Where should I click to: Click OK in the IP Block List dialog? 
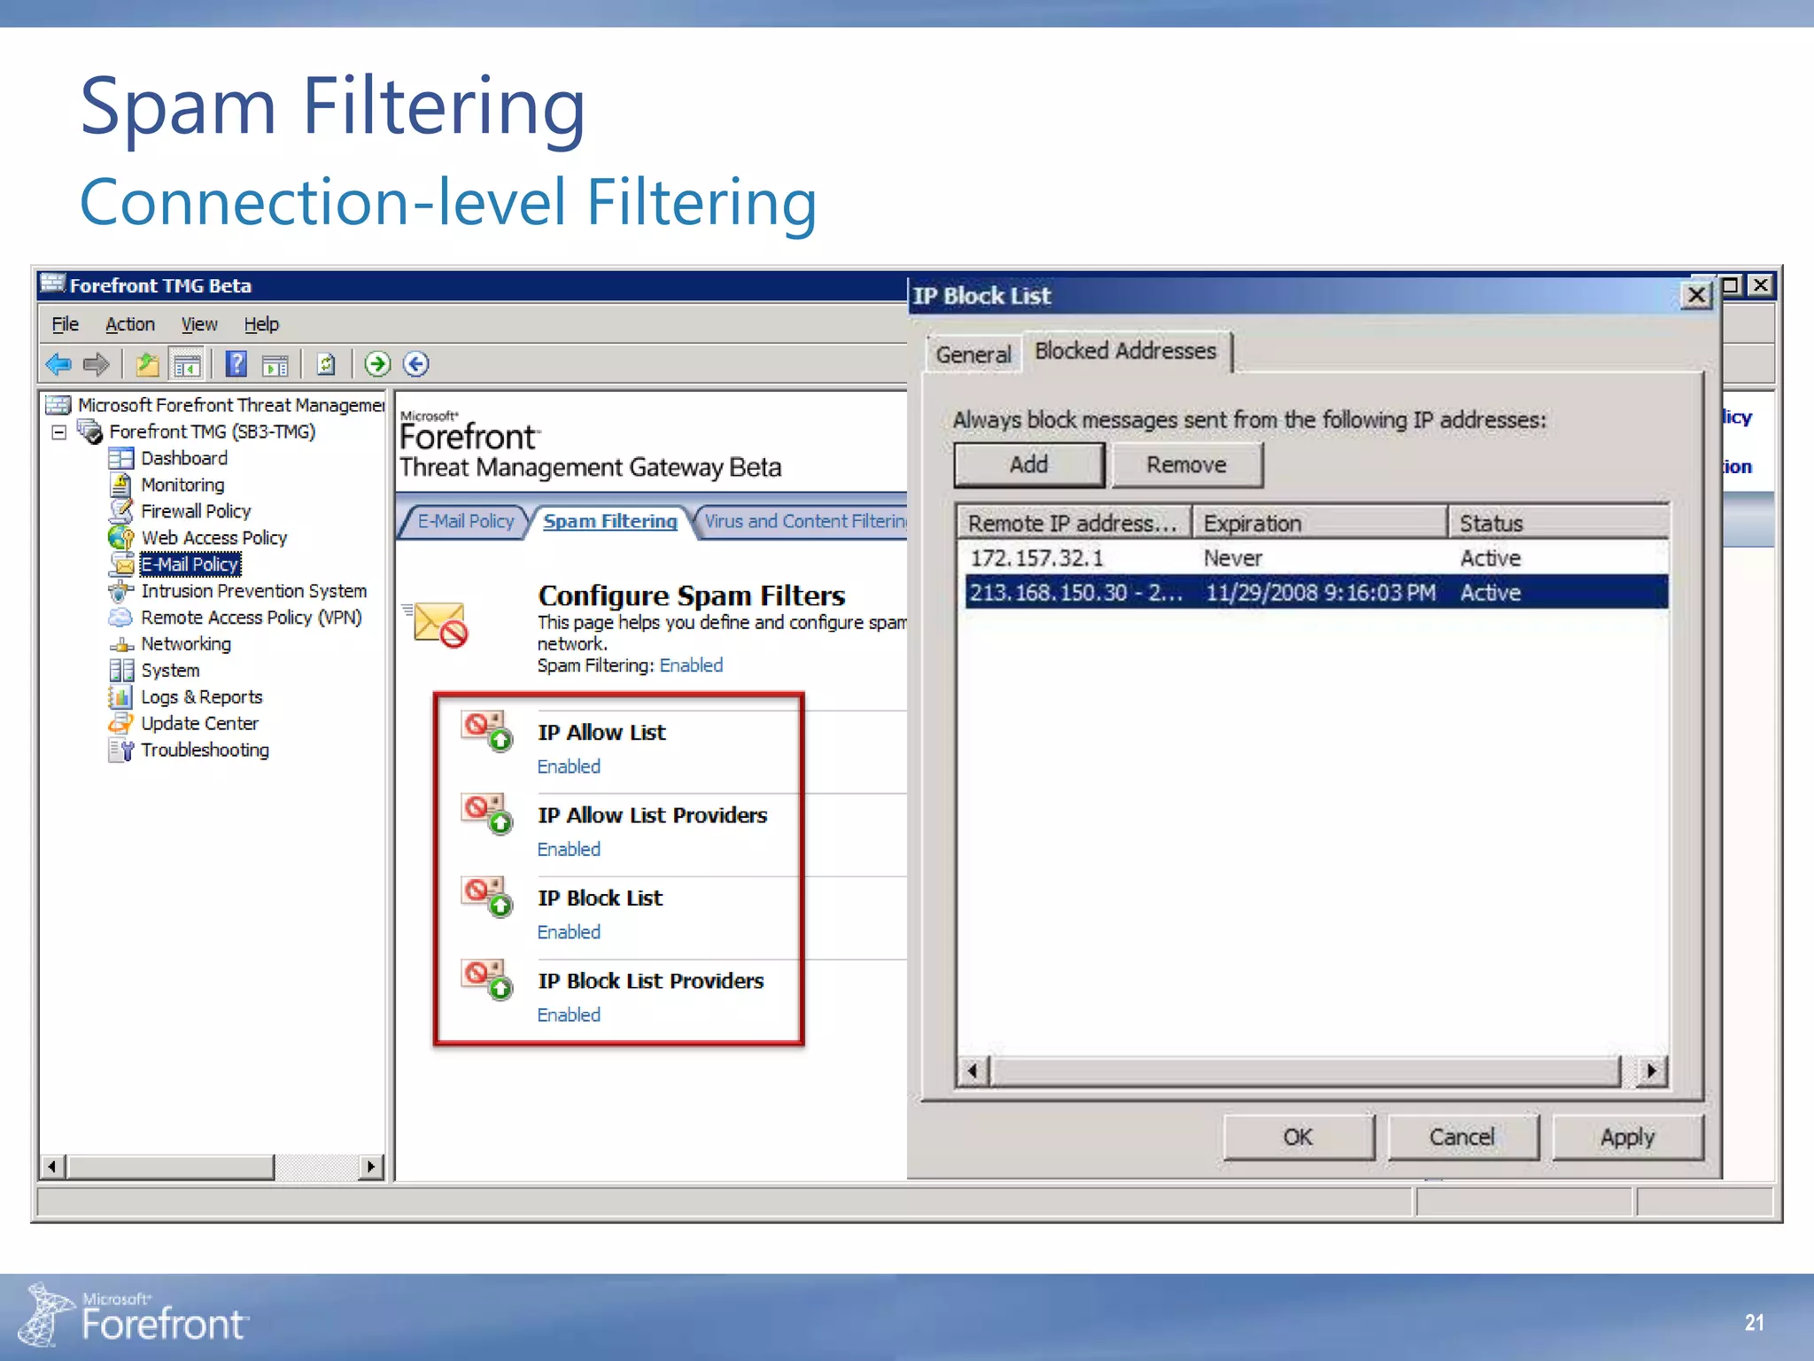pyautogui.click(x=1298, y=1137)
